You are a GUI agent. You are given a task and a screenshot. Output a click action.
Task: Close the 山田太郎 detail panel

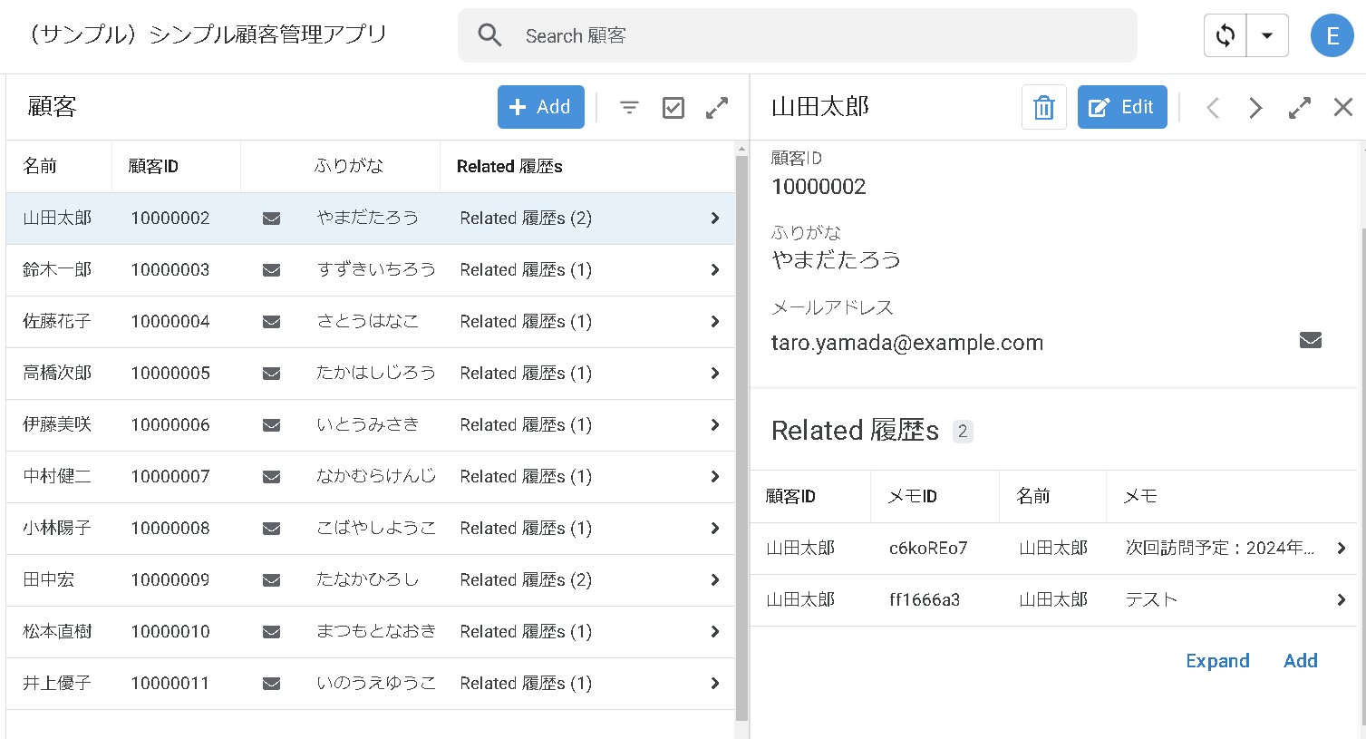pos(1342,106)
